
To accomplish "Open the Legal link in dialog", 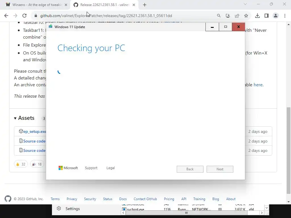I will [111, 168].
